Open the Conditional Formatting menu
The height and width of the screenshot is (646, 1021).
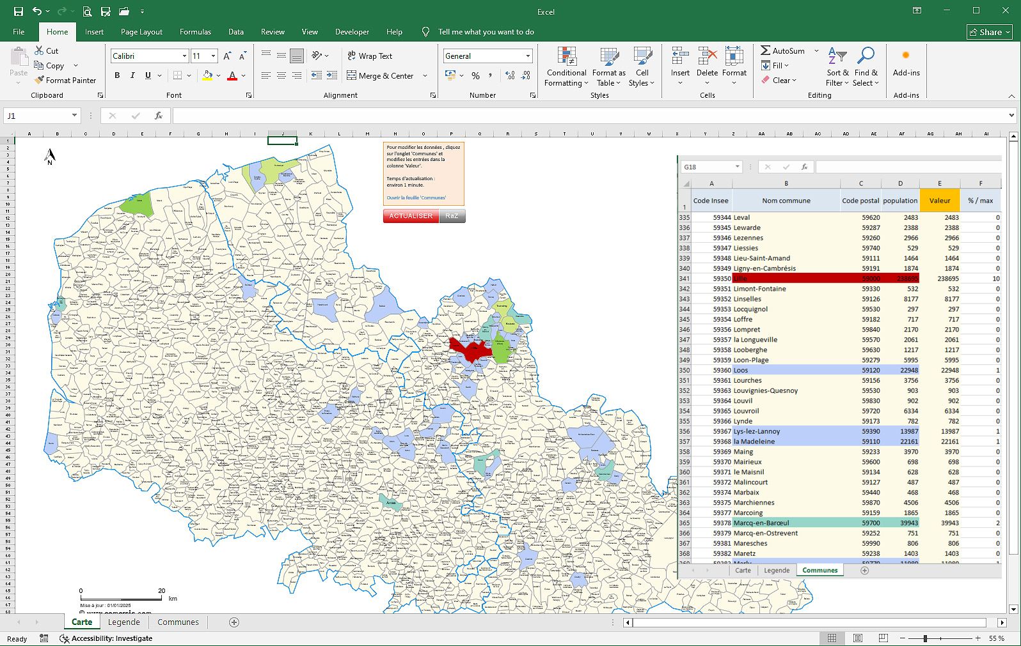coord(566,67)
